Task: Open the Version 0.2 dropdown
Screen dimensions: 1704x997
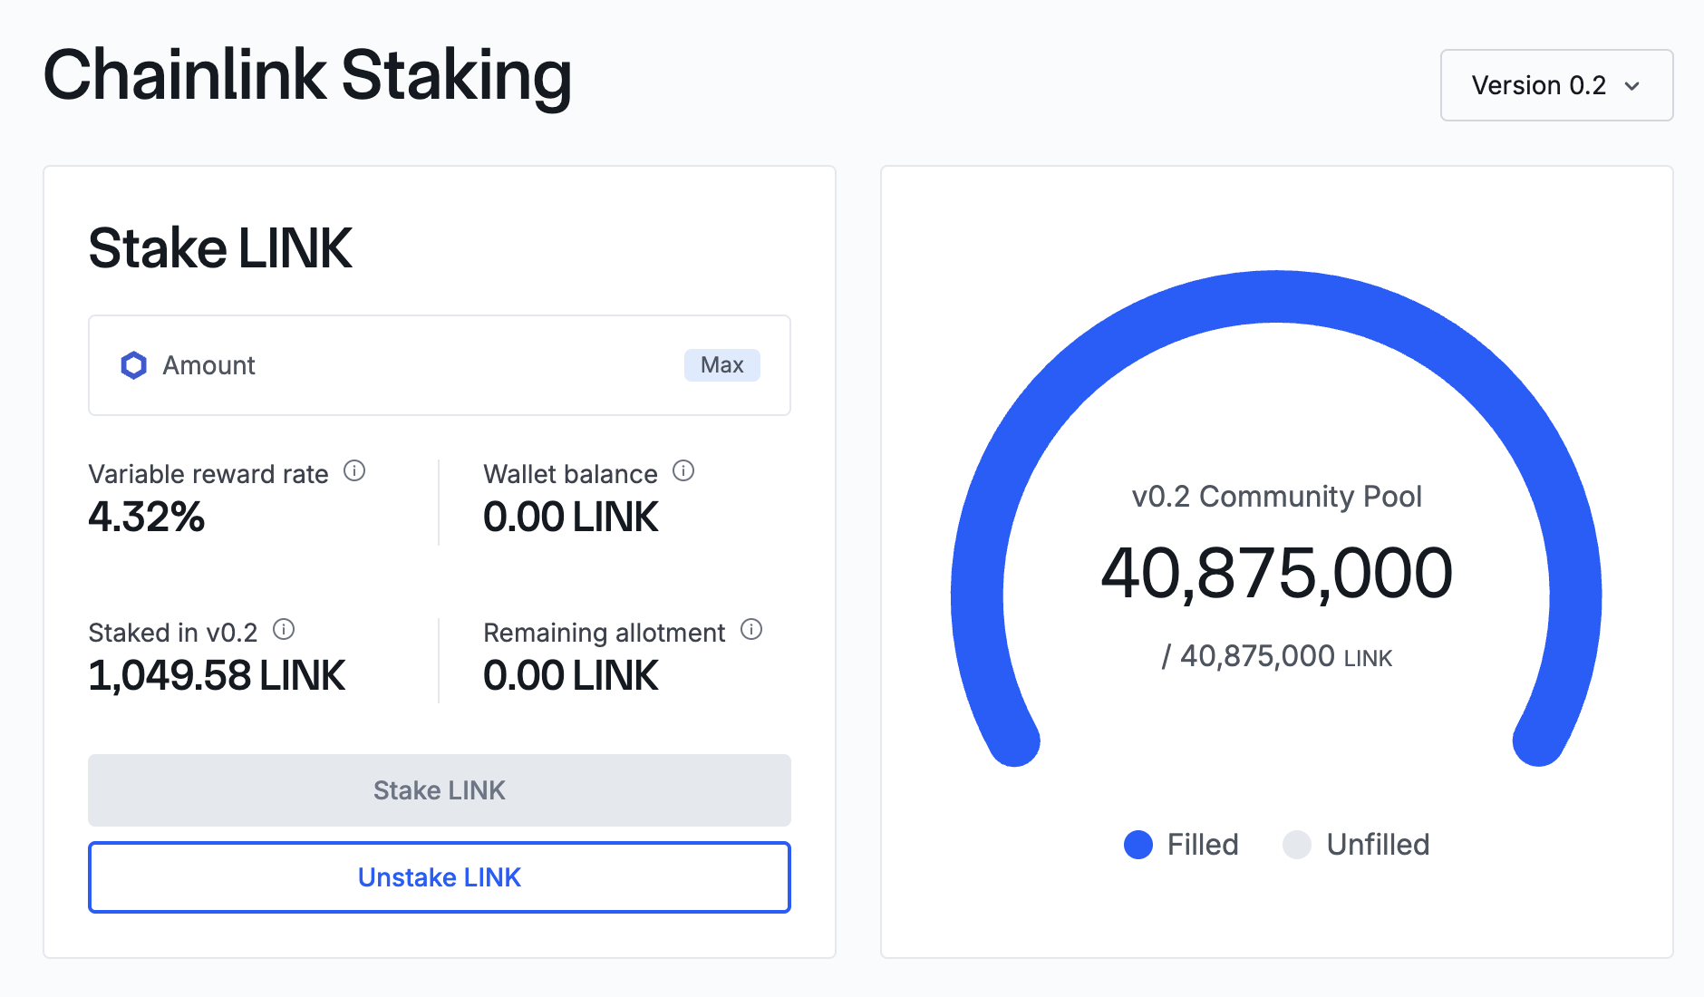Action: [x=1556, y=85]
